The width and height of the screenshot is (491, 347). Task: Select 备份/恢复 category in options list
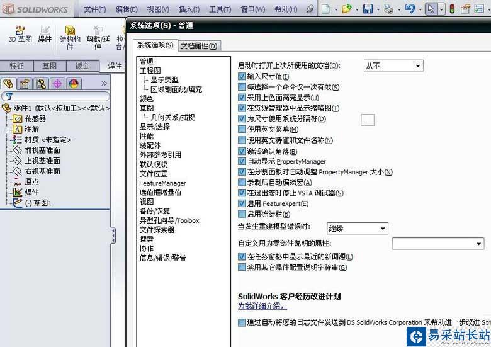154,211
